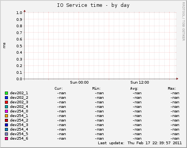Select the dev254_4 legend label
This screenshot has width=187, height=148.
[19, 129]
